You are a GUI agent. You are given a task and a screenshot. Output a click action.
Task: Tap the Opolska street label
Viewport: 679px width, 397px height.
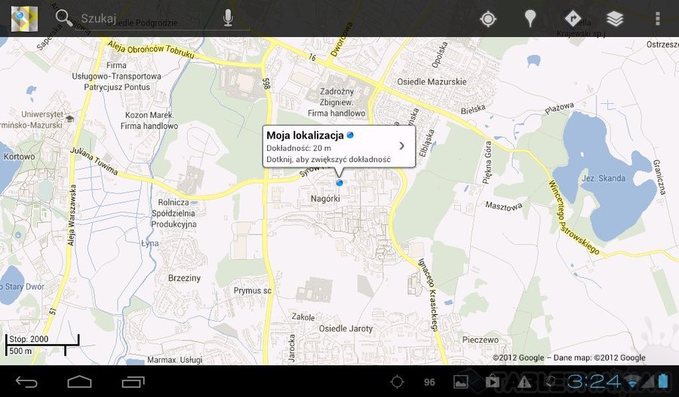(439, 55)
